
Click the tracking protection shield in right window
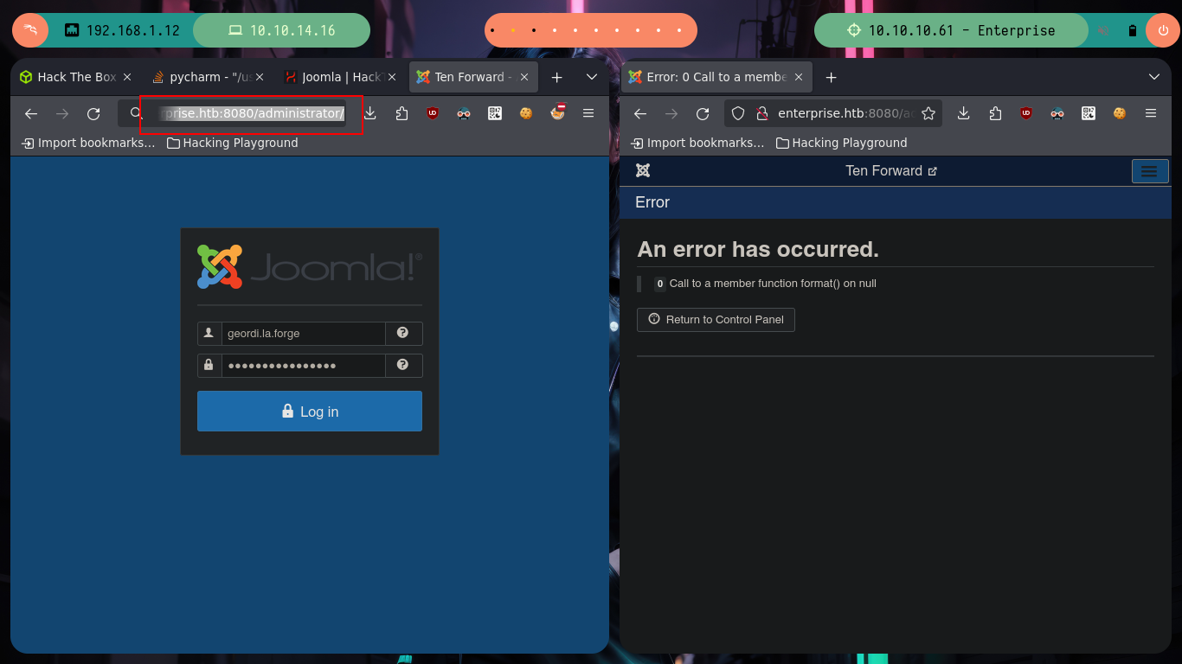point(738,113)
